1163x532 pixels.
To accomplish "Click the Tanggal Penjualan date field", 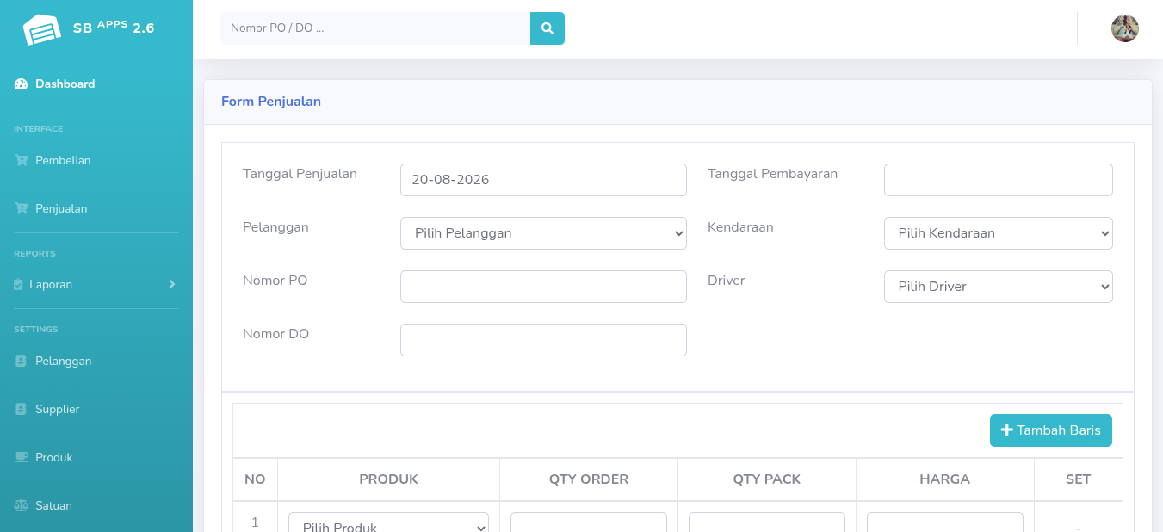I will click(x=543, y=180).
